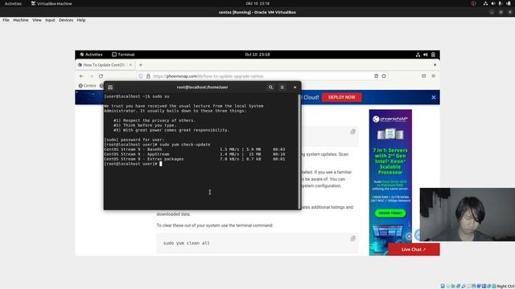
Task: Click guest power icon in CentOS top bar
Action: pyautogui.click(x=433, y=55)
